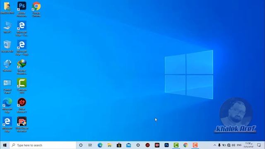Expand the hidden system tray icons chevron
The width and height of the screenshot is (265, 149).
(x=214, y=145)
